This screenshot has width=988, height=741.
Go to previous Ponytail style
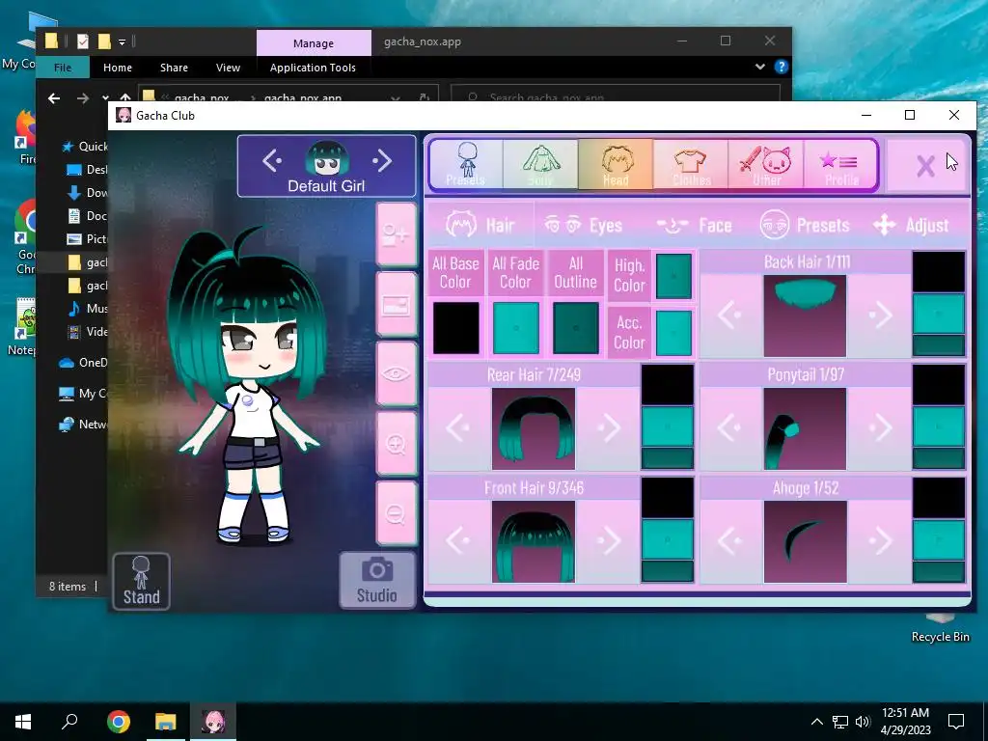click(730, 428)
